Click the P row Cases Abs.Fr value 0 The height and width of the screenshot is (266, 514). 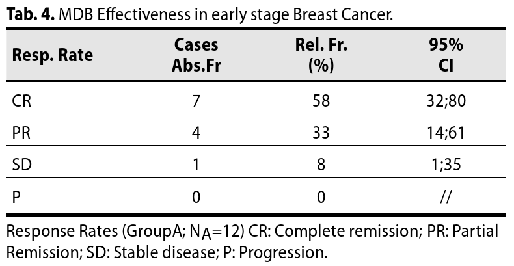[x=196, y=196]
